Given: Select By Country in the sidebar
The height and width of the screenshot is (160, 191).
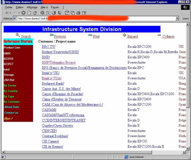Looking at the screenshot, I should 11,91.
